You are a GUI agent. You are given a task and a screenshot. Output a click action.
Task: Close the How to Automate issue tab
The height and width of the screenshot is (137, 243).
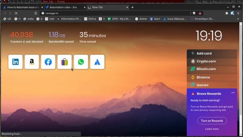pos(42,7)
